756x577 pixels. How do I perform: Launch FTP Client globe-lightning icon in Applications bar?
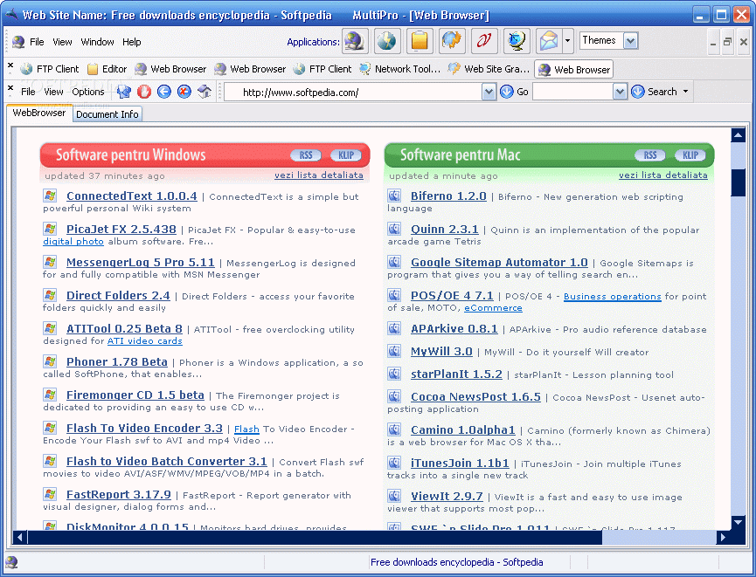coord(387,41)
